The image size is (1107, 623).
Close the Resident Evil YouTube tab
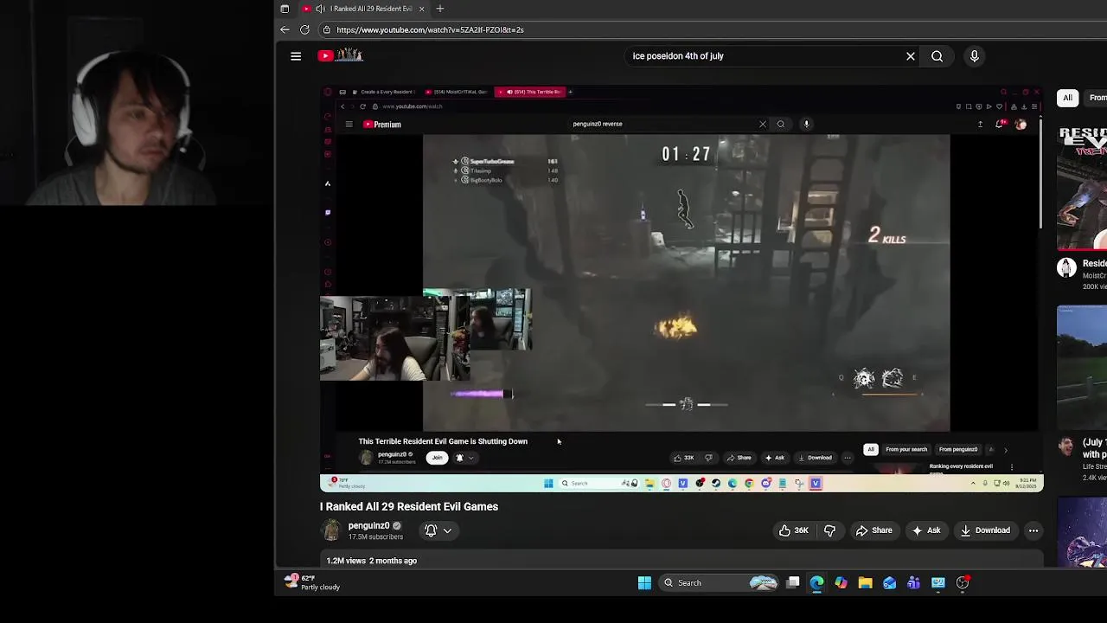pos(421,9)
